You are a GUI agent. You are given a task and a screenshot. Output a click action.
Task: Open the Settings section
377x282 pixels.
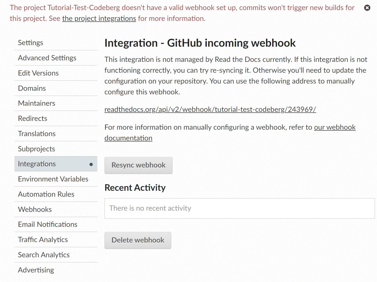coord(30,42)
